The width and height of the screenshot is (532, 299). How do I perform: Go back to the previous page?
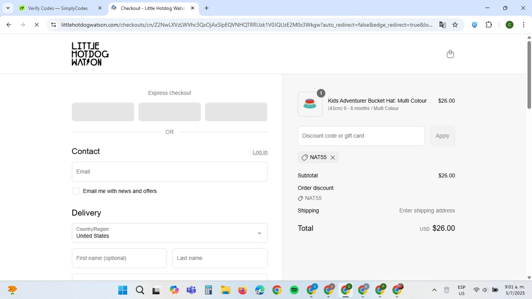click(9, 25)
